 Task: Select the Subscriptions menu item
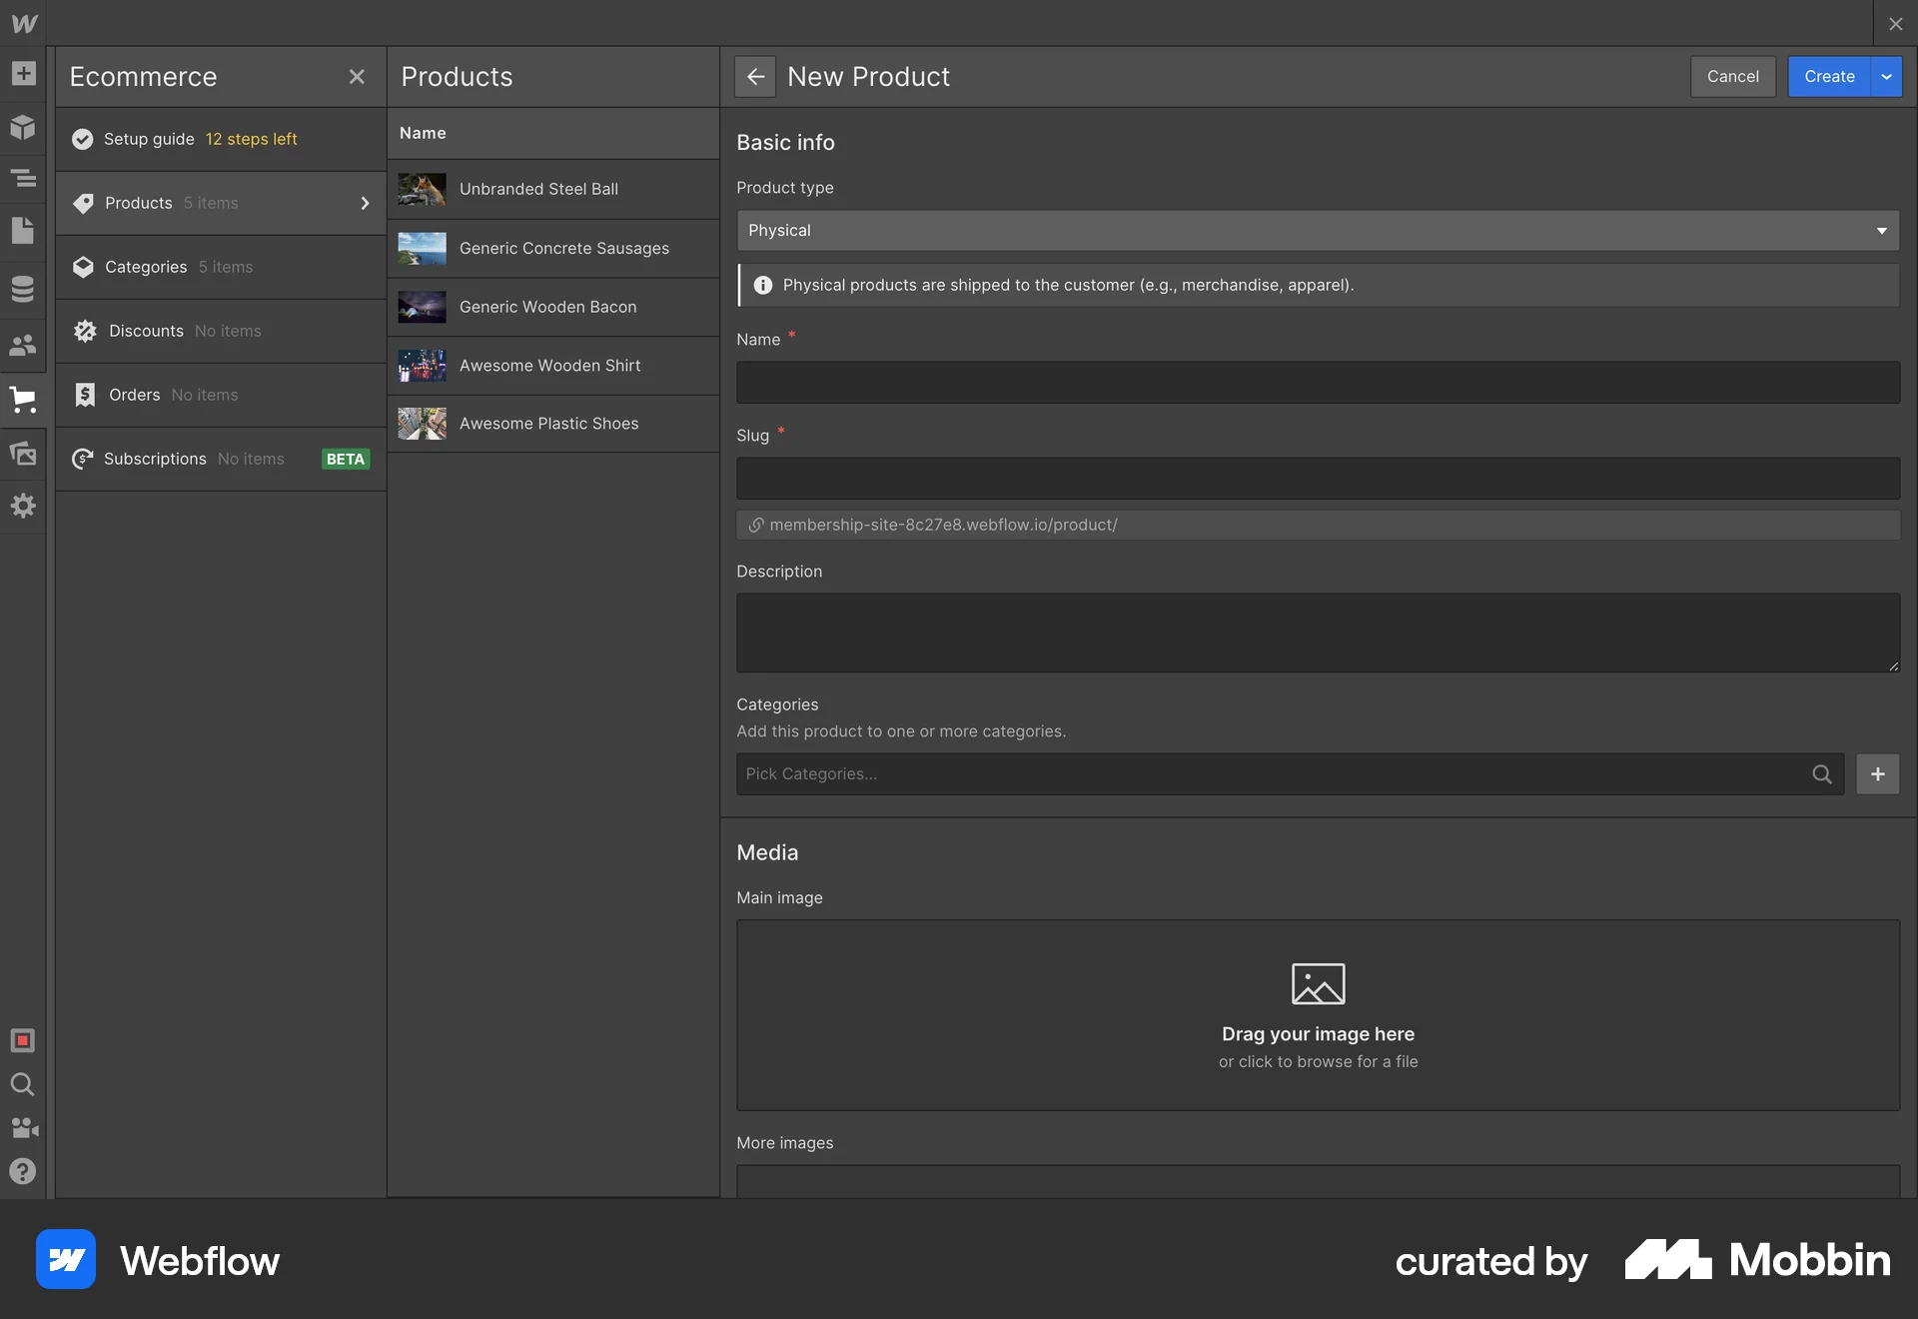click(x=155, y=459)
